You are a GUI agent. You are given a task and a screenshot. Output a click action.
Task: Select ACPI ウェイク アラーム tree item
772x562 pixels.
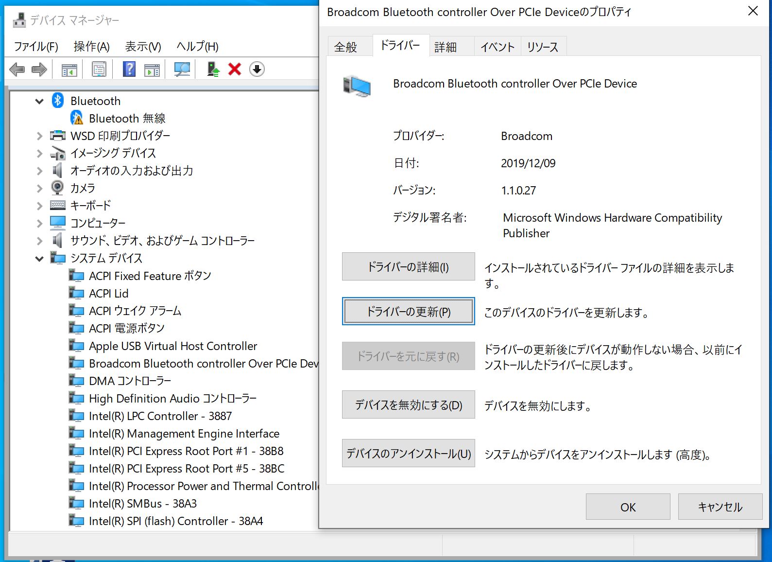click(x=135, y=311)
